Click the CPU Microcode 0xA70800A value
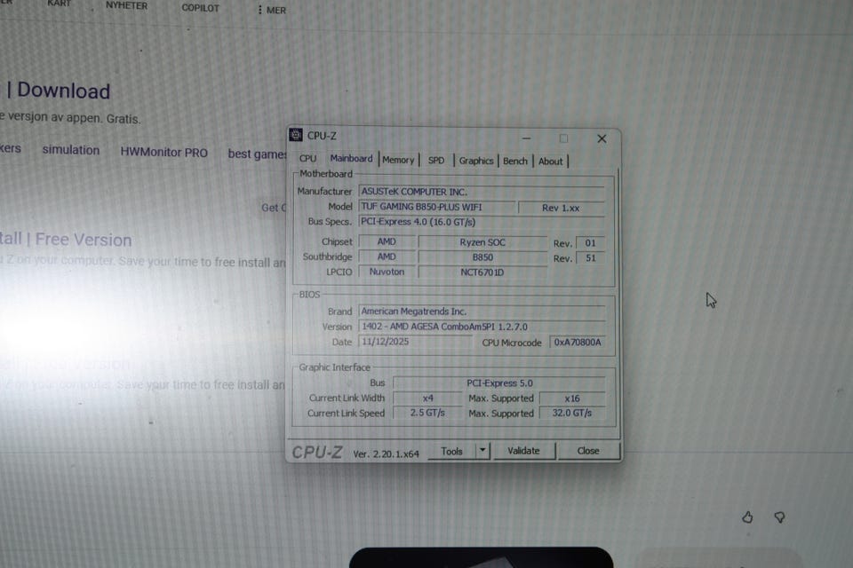 [x=578, y=343]
